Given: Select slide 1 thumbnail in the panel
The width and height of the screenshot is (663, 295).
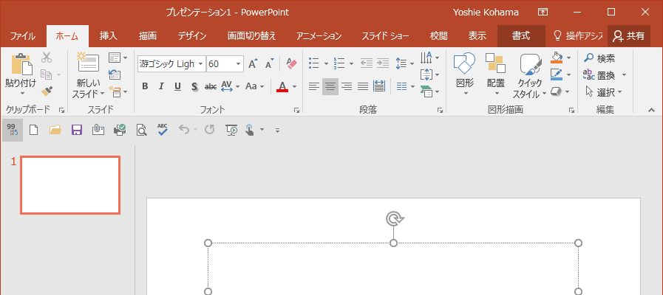Looking at the screenshot, I should tap(69, 184).
